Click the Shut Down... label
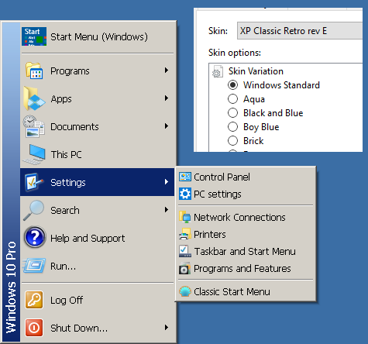 click(x=79, y=328)
